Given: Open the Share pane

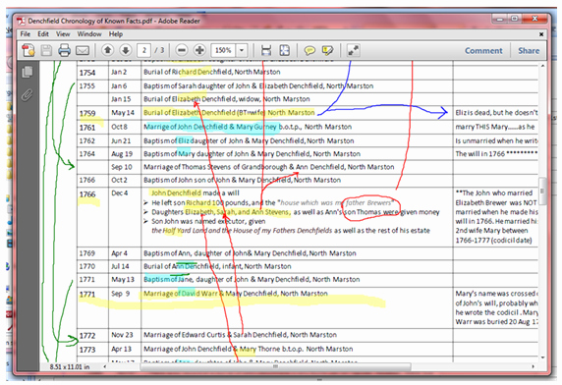Looking at the screenshot, I should (529, 51).
